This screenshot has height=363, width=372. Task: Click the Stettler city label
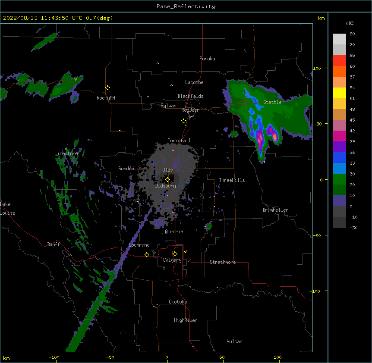pyautogui.click(x=274, y=102)
